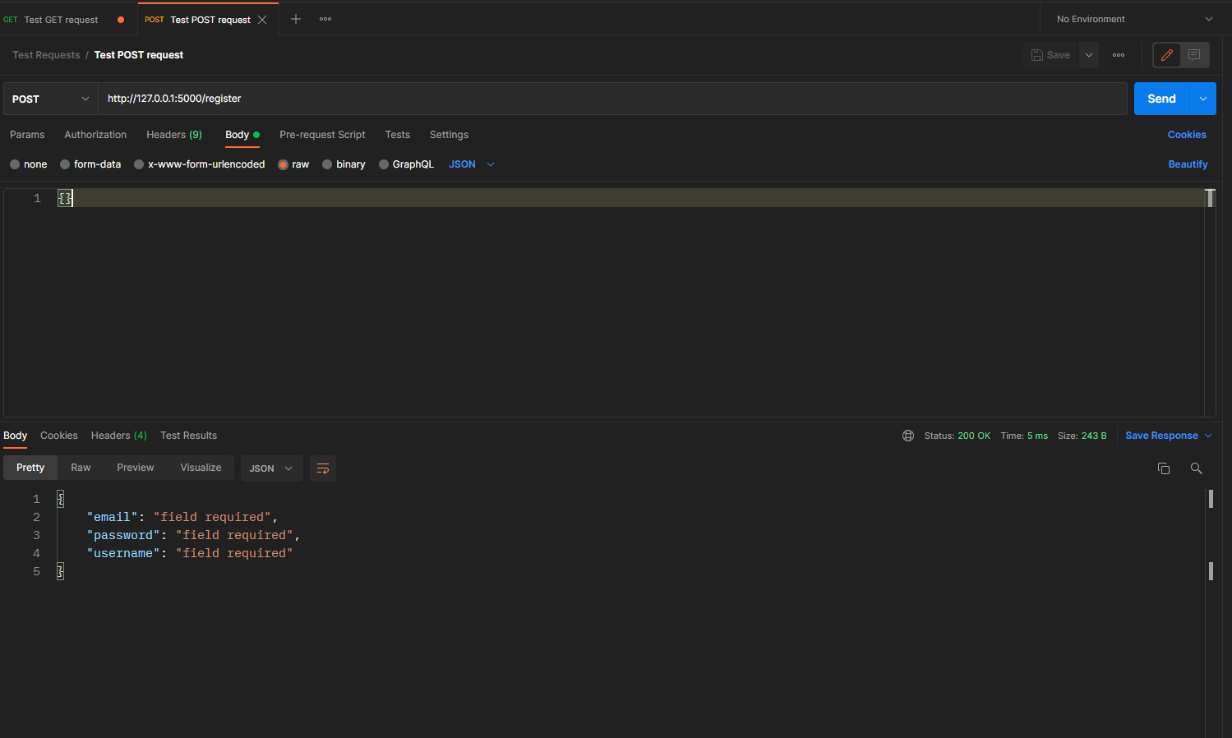Viewport: 1232px width, 738px height.
Task: Open the request Headers (9) tab
Action: 174,135
